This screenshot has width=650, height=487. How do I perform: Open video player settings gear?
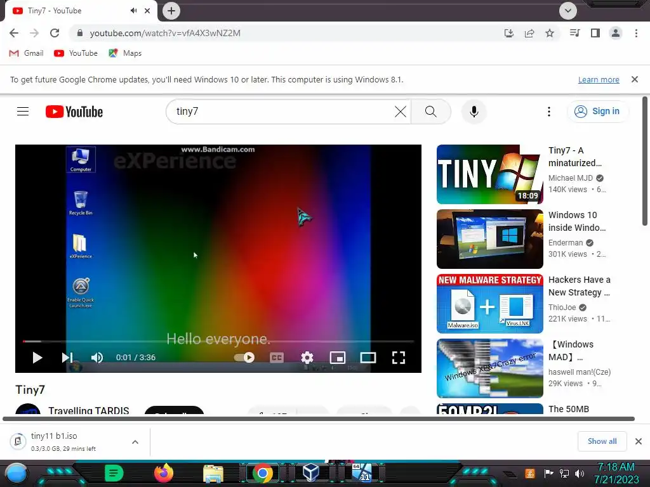[x=307, y=358]
